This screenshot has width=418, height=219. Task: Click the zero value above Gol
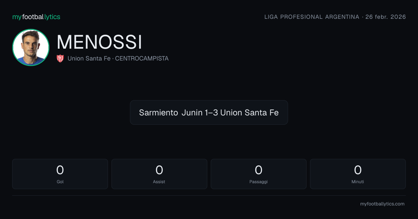point(60,170)
